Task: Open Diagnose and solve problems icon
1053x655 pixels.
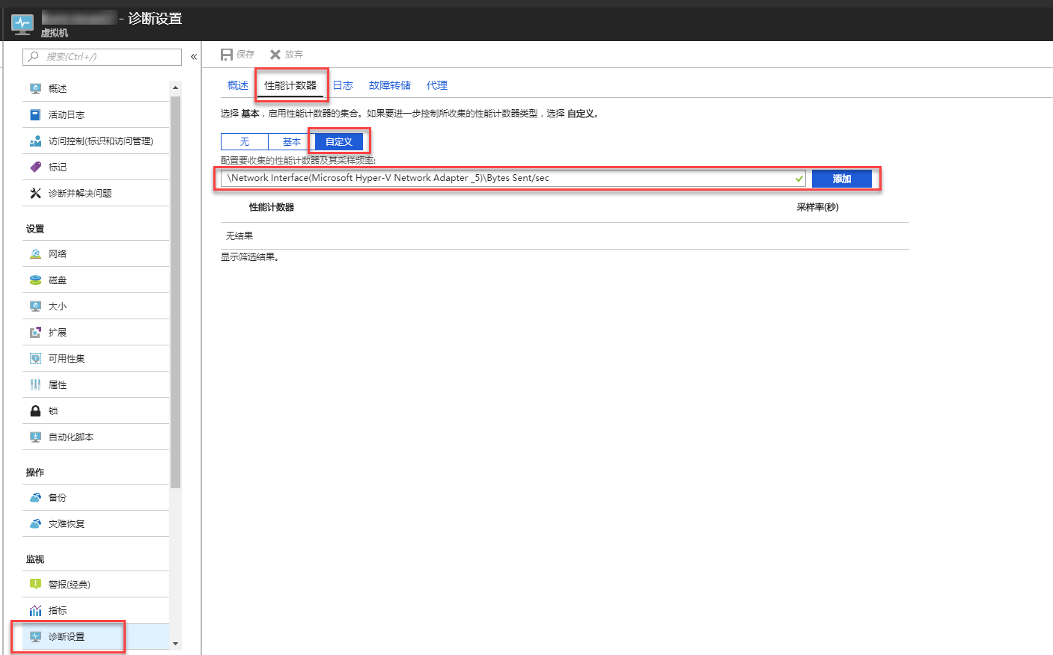Action: pos(35,193)
